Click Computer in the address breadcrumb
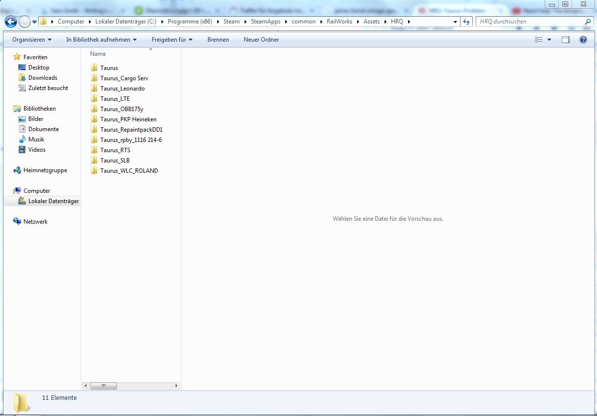Image resolution: width=597 pixels, height=416 pixels. click(71, 22)
